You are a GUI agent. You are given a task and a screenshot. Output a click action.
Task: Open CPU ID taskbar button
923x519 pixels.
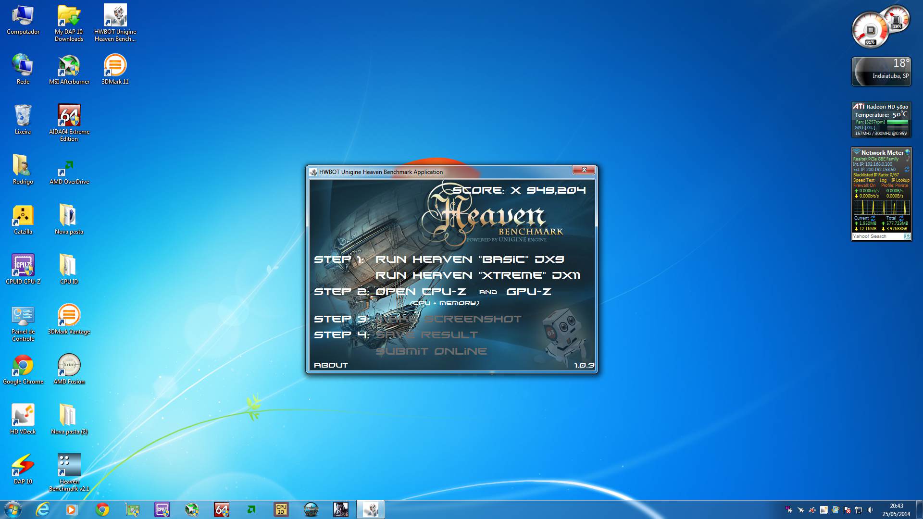click(281, 509)
